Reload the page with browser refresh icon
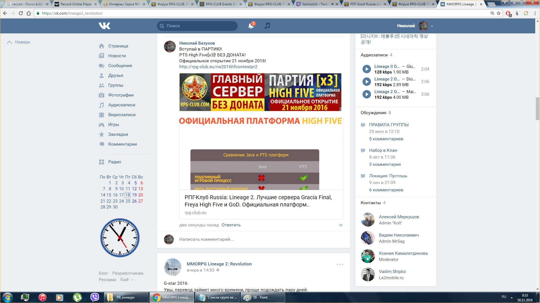 pyautogui.click(x=21, y=13)
